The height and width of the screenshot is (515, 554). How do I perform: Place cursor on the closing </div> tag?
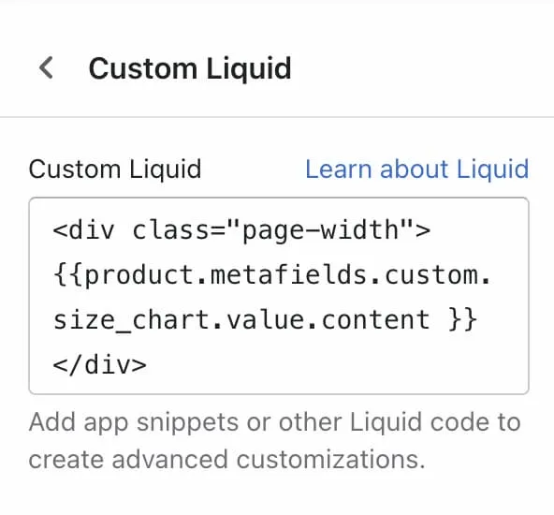tap(99, 365)
